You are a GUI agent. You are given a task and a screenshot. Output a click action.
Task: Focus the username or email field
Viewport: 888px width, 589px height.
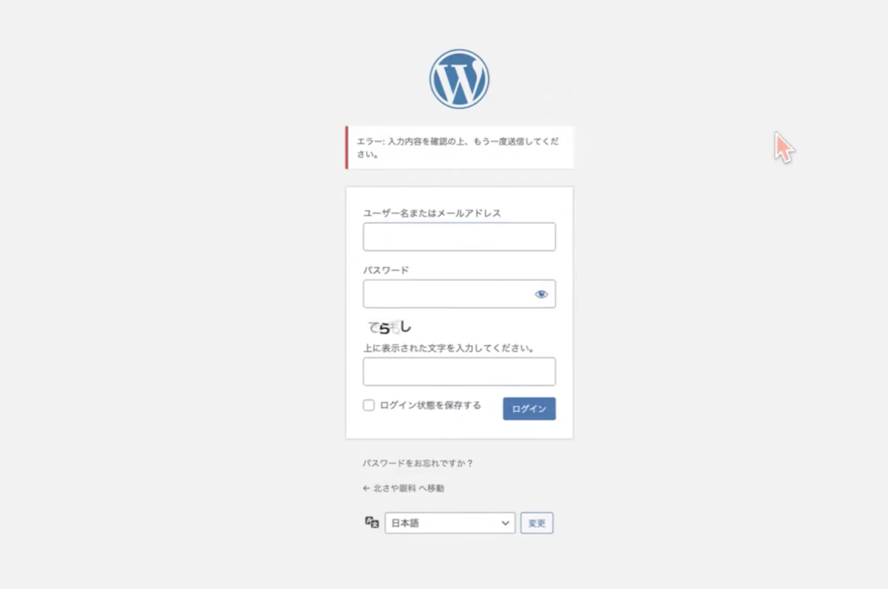(460, 237)
